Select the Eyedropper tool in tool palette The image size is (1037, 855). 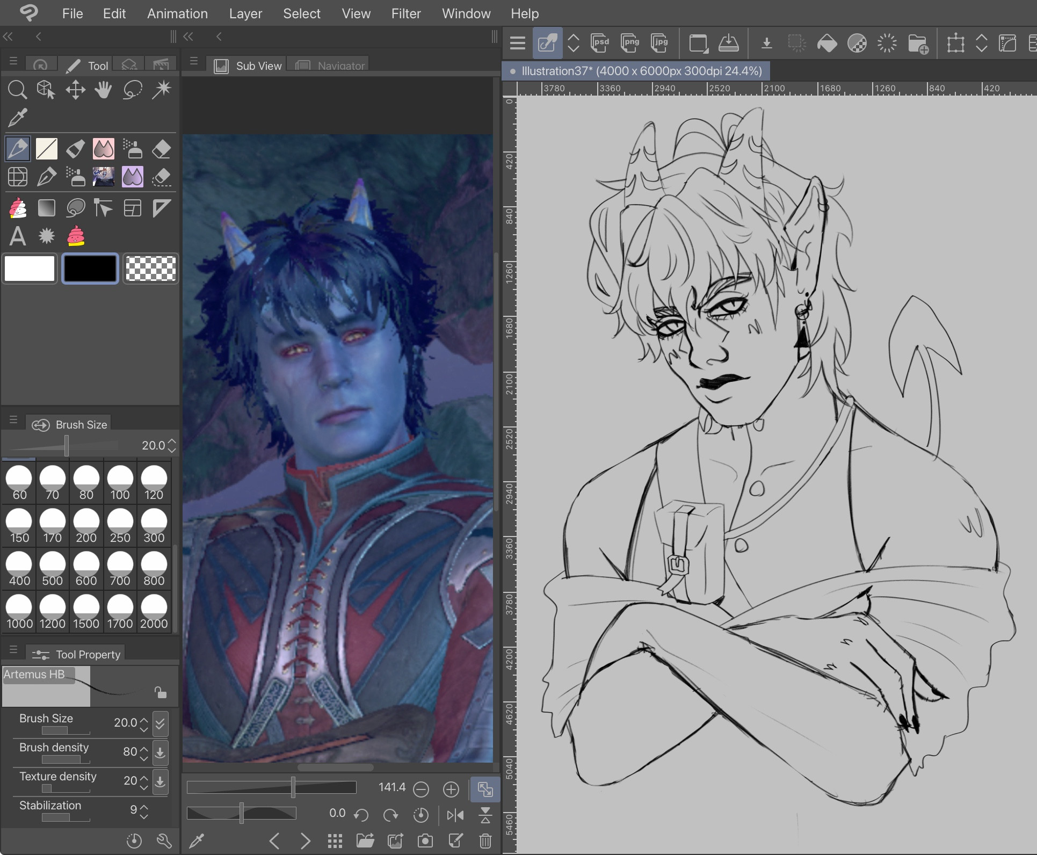(x=17, y=118)
